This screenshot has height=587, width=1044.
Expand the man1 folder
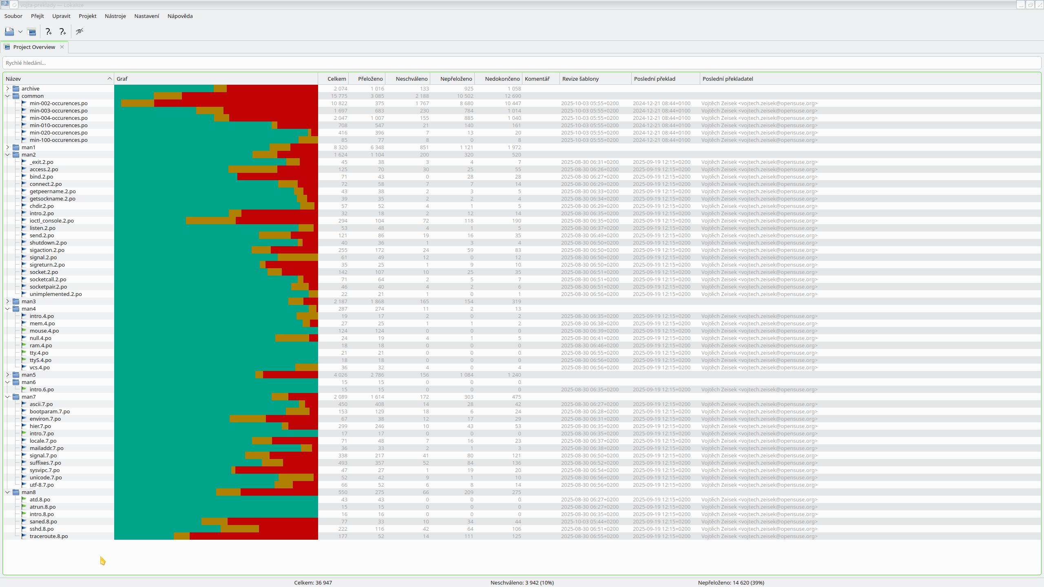(7, 147)
